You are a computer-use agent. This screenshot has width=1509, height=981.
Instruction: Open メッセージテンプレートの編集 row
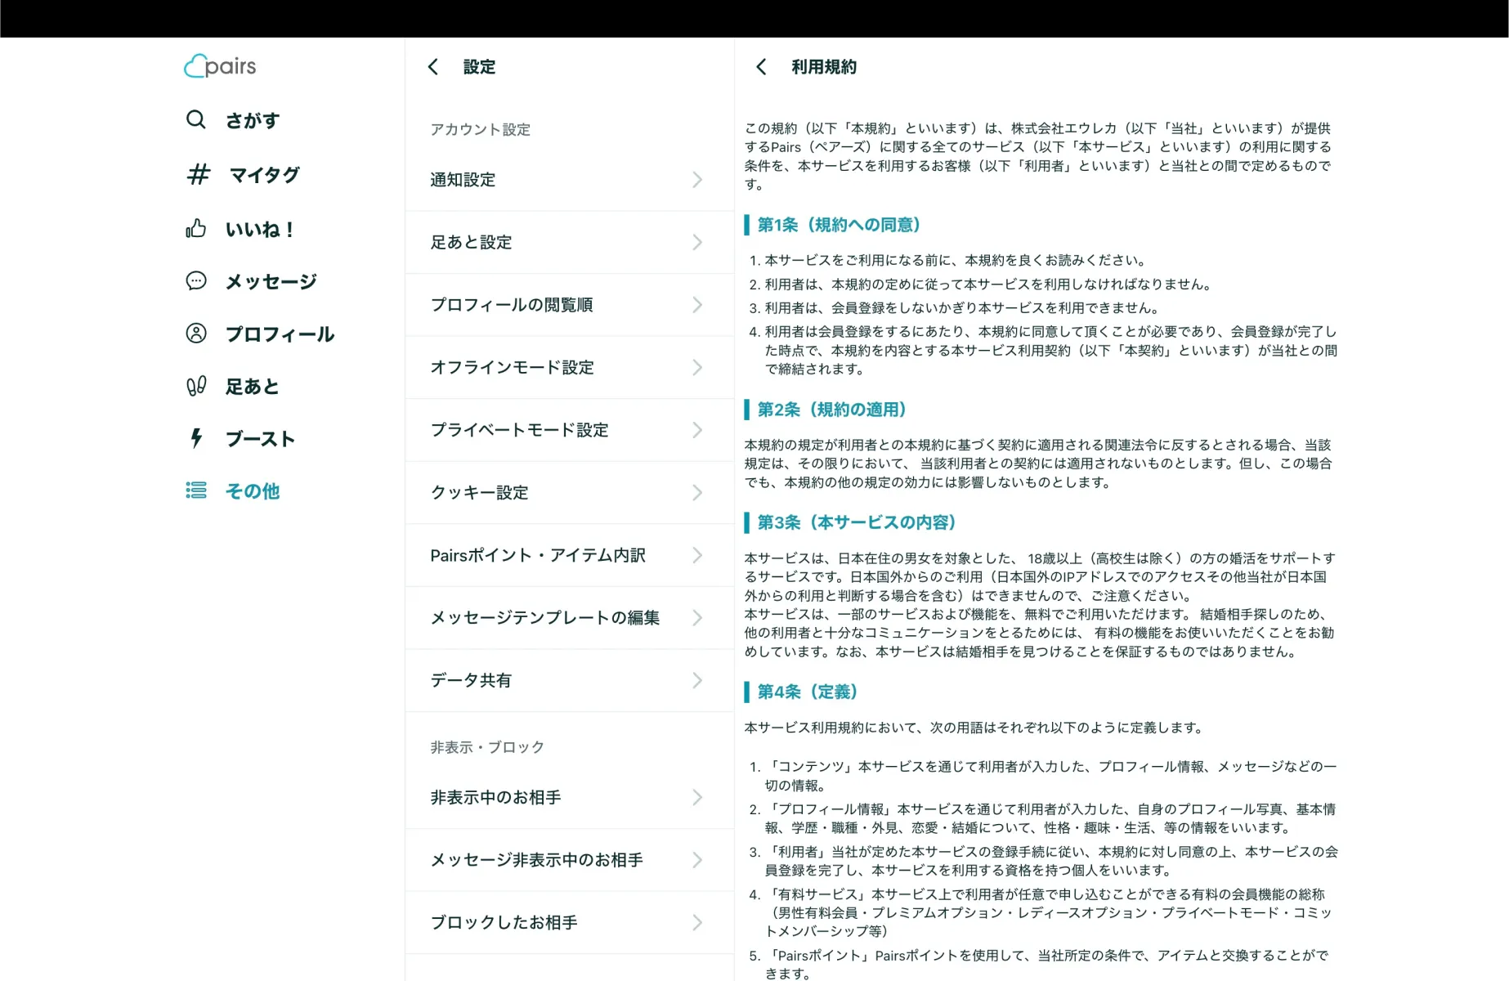570,617
